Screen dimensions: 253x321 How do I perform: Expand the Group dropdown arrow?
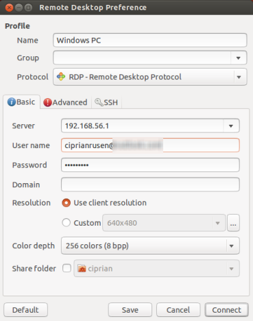click(239, 58)
